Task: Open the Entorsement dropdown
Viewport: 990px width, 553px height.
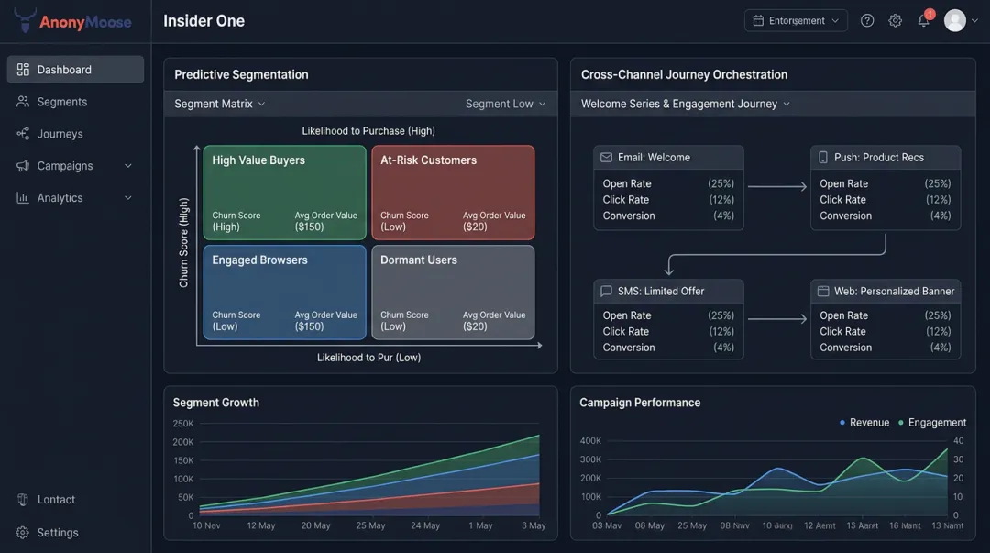Action: click(x=796, y=20)
